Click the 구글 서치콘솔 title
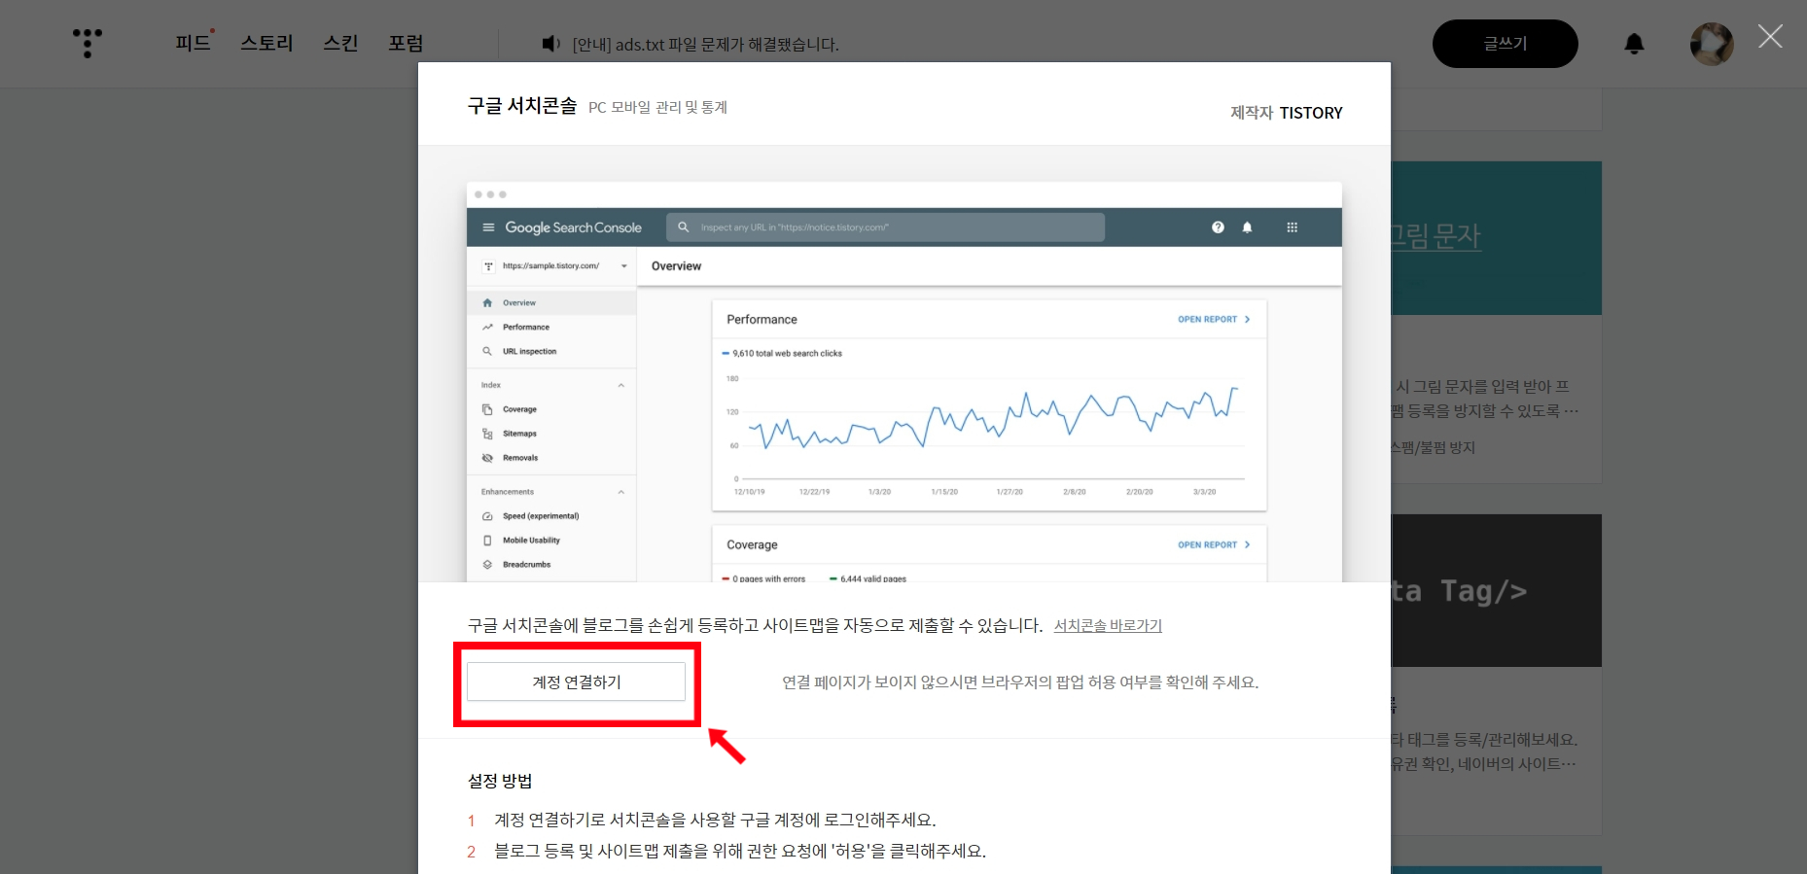This screenshot has width=1807, height=874. pyautogui.click(x=522, y=106)
